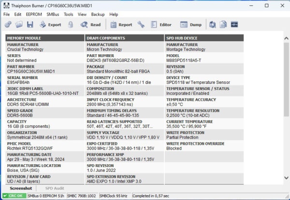Click the manufacturing date Apr 29 - May 3 value
The image size is (290, 200).
coord(36,159)
